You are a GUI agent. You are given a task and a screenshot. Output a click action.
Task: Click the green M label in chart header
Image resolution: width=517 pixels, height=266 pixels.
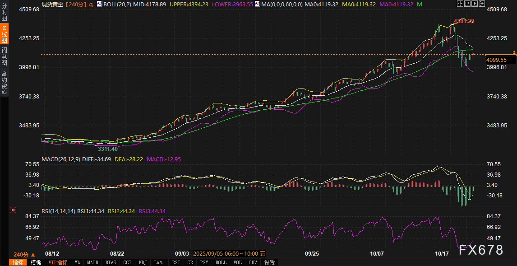(x=420, y=4)
